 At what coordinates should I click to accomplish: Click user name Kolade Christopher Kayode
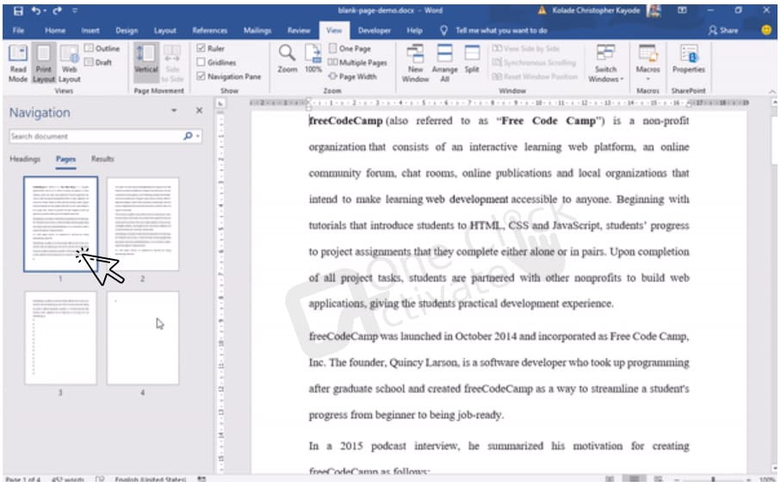[x=596, y=10]
